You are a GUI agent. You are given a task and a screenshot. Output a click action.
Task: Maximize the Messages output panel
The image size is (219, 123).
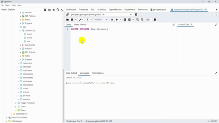pos(216,73)
